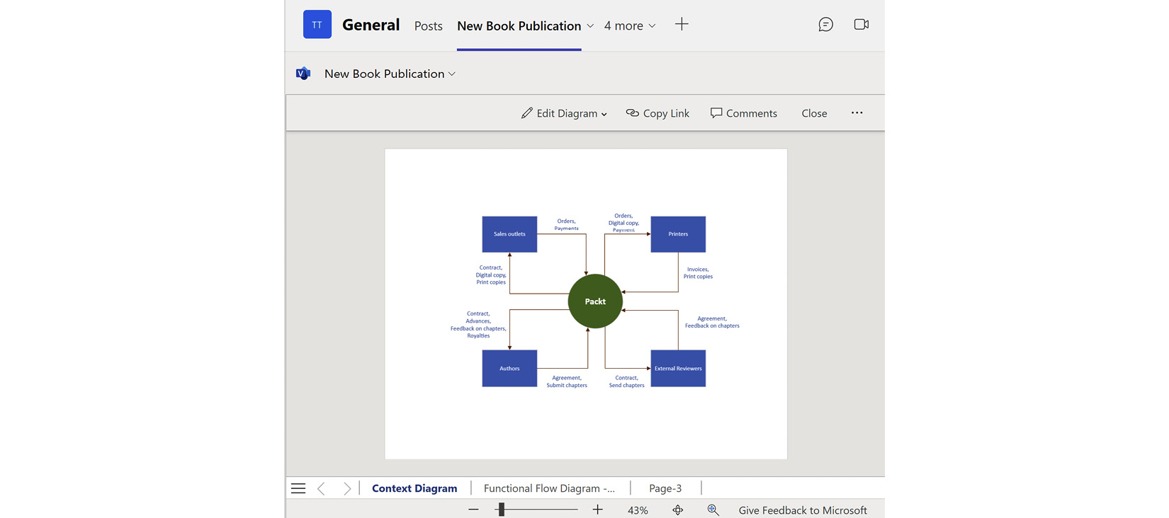
Task: Click the 'Contract, Send chapters' label
Action: point(627,381)
